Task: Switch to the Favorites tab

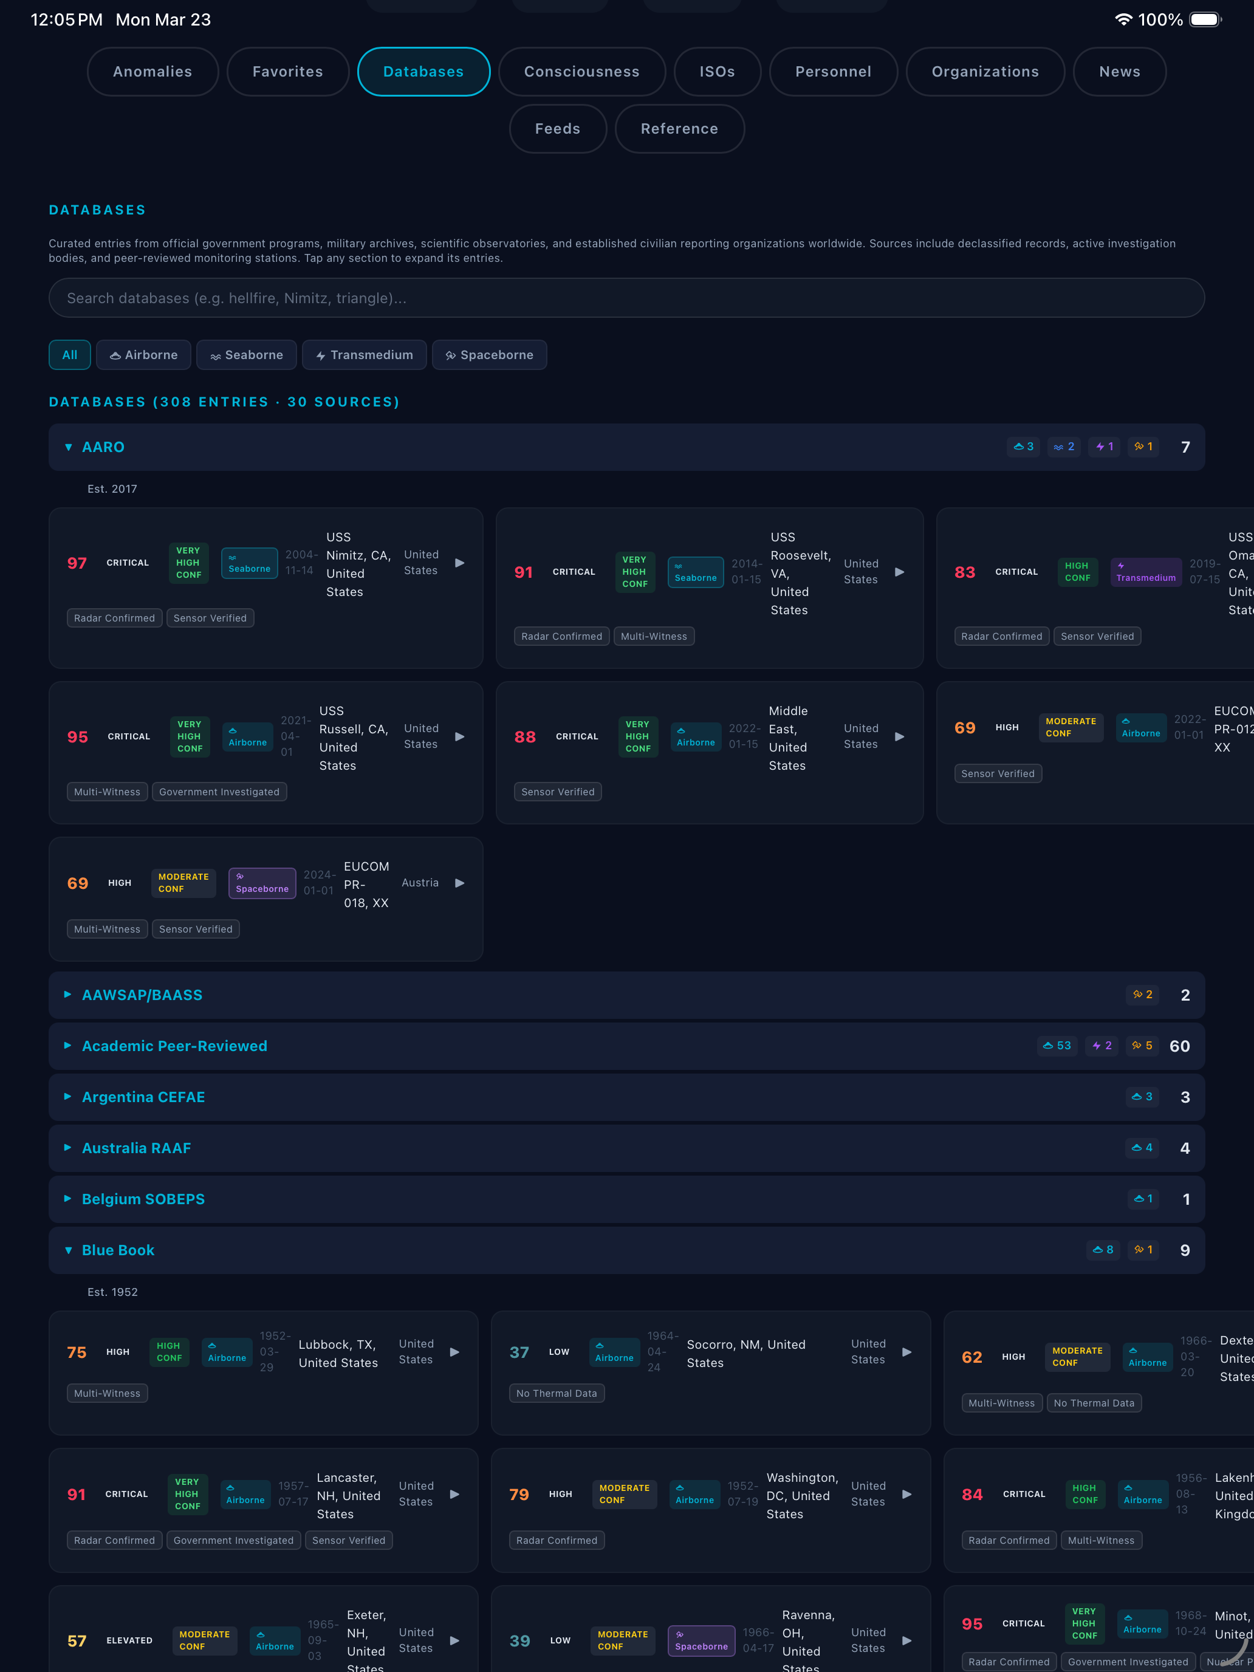Action: 288,72
